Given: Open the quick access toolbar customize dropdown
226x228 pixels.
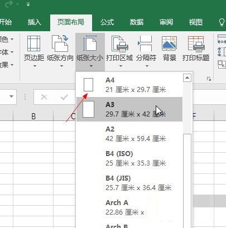Looking at the screenshot, I should 28,4.
